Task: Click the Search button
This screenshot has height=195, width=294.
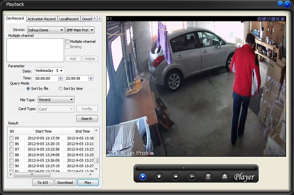Action: [87, 118]
